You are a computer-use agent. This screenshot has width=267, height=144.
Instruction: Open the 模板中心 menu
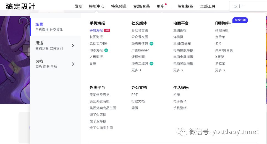pyautogui.click(x=96, y=6)
